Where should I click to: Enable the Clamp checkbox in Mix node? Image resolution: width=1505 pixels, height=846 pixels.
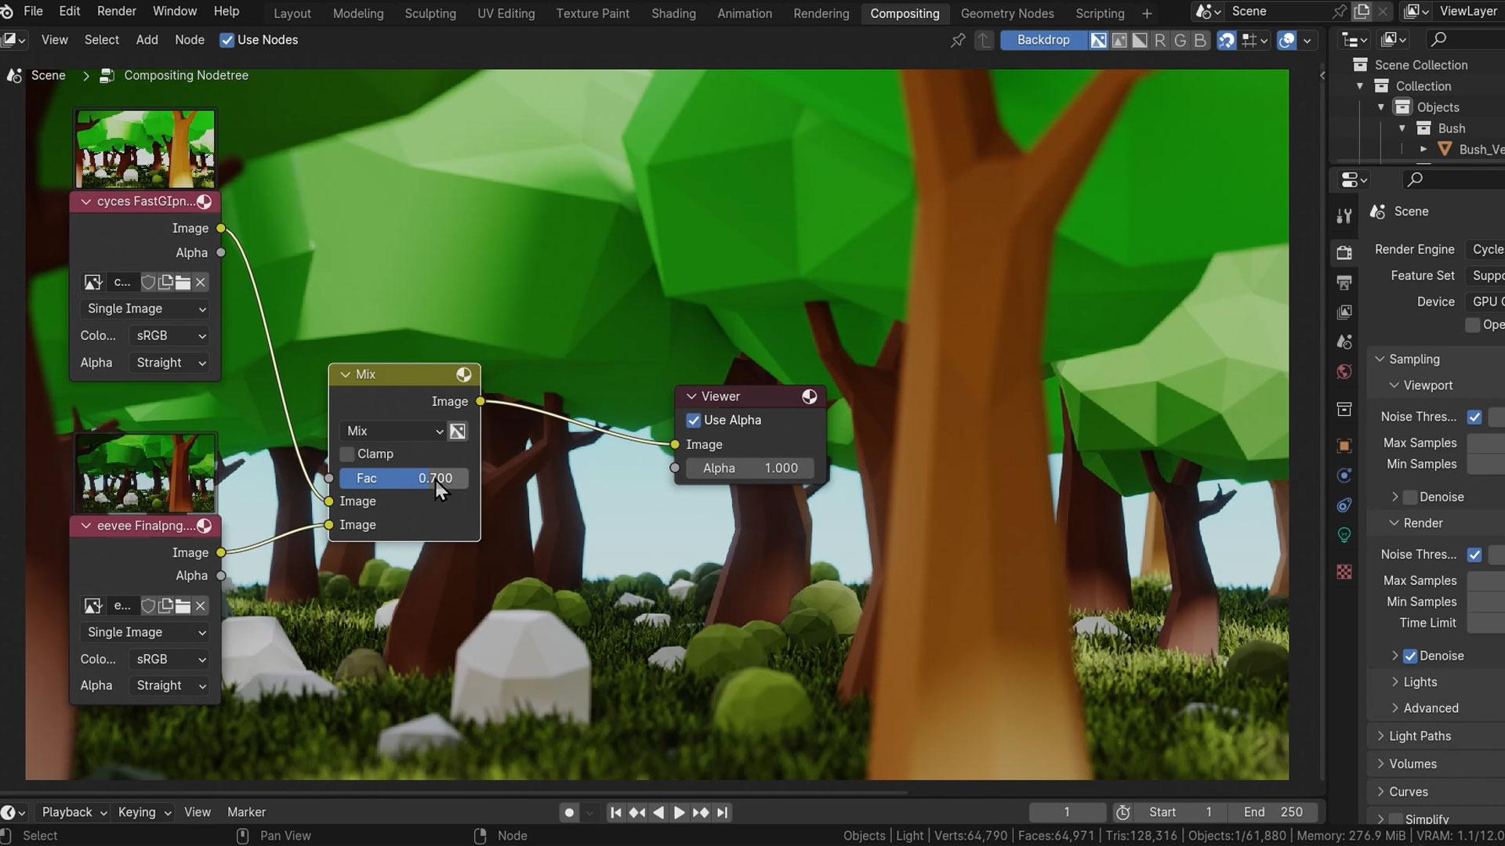coord(347,454)
